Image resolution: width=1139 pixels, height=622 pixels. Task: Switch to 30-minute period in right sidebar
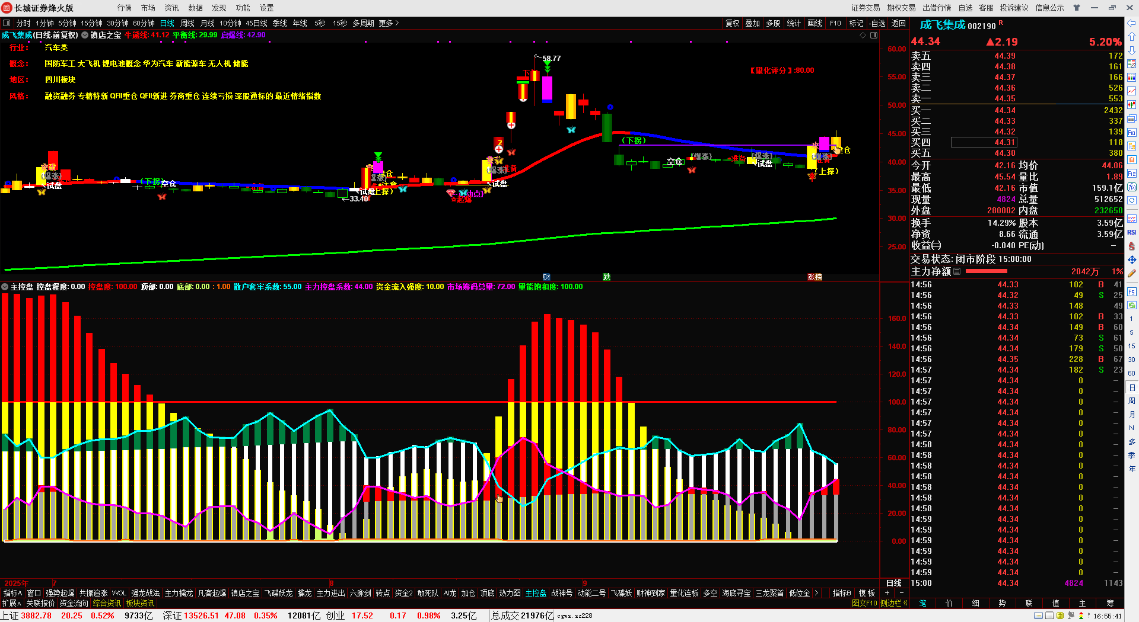(x=1132, y=360)
